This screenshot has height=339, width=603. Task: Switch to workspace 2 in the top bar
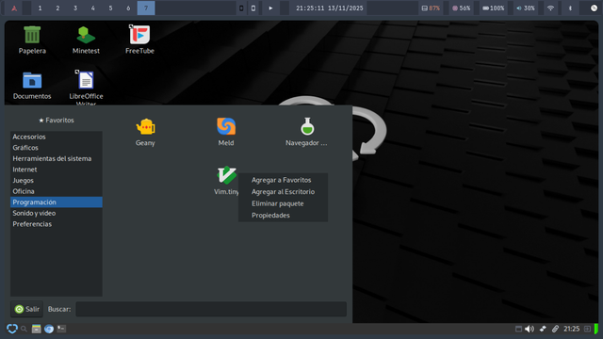pyautogui.click(x=57, y=8)
